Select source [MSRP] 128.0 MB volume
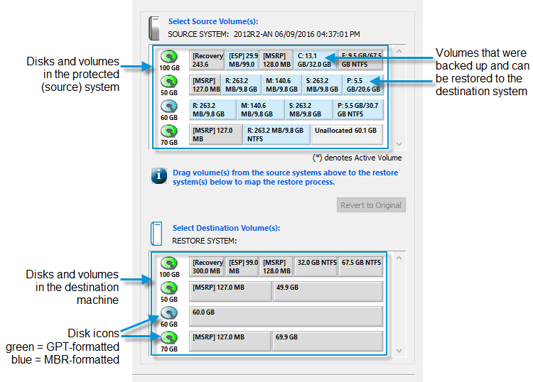The height and width of the screenshot is (382, 533). point(276,60)
